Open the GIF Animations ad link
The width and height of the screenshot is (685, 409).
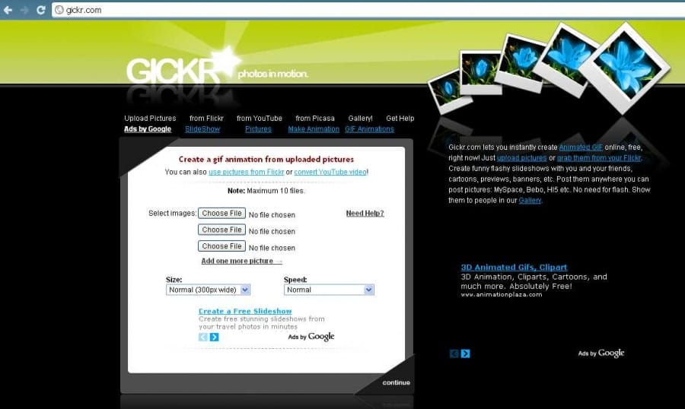(370, 129)
